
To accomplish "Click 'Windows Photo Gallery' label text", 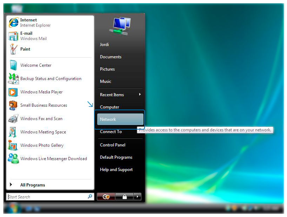I will [x=42, y=145].
